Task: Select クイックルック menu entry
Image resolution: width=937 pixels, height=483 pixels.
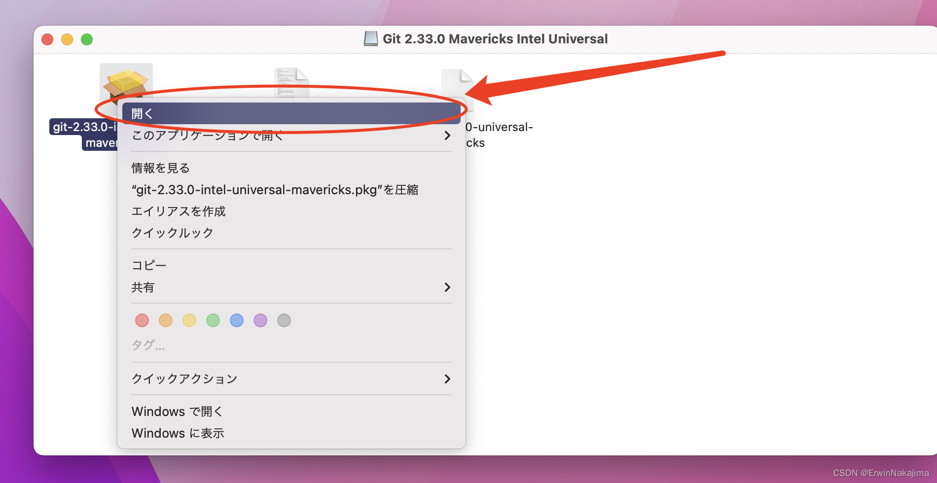Action: pyautogui.click(x=291, y=233)
